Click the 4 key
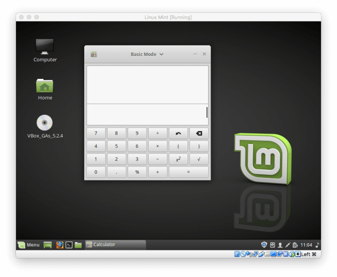 pyautogui.click(x=96, y=146)
